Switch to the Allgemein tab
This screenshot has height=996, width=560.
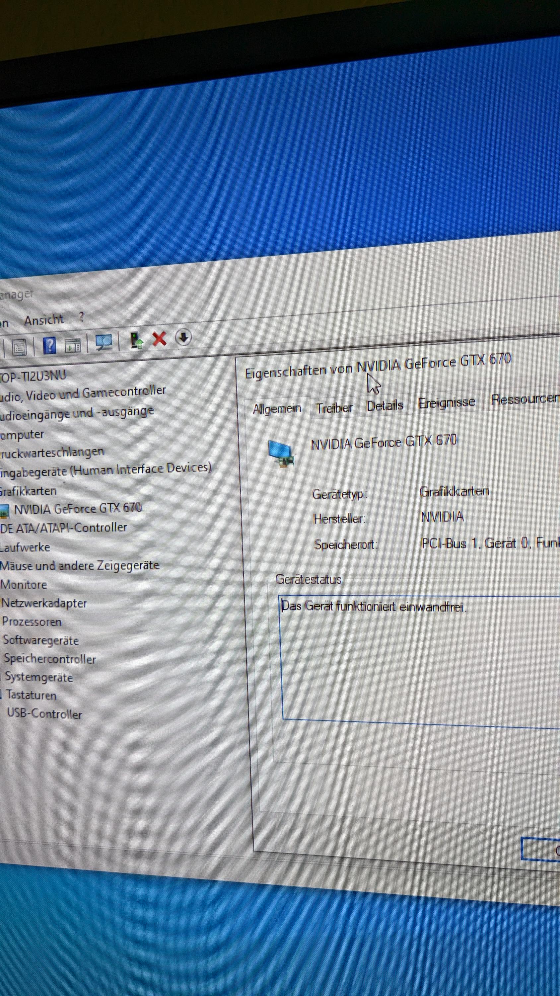click(277, 409)
